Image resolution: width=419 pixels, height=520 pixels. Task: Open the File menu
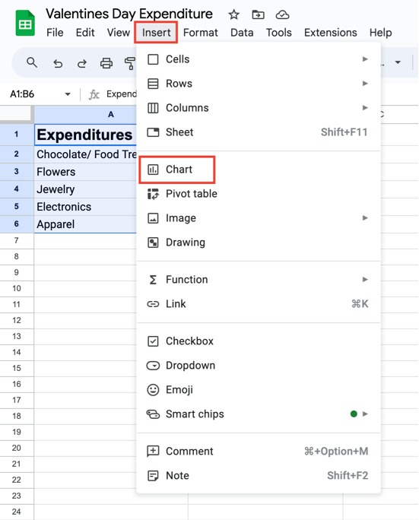pyautogui.click(x=55, y=33)
